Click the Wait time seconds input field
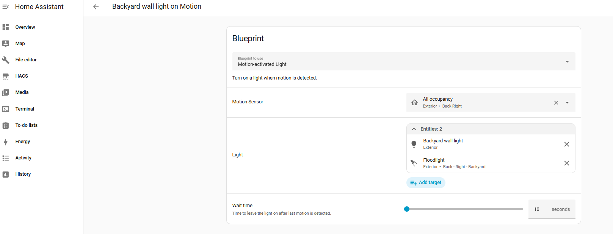Viewport: 613px width, 234px height. (x=538, y=209)
